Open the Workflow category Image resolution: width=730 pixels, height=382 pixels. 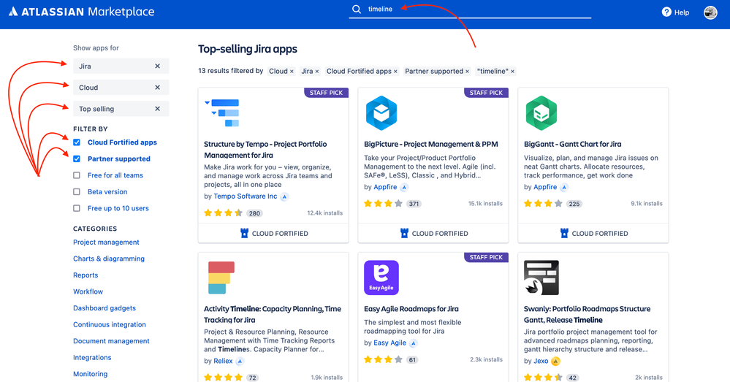(x=88, y=291)
